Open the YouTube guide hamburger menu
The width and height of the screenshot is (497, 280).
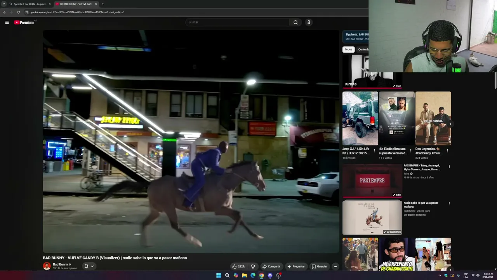point(7,23)
